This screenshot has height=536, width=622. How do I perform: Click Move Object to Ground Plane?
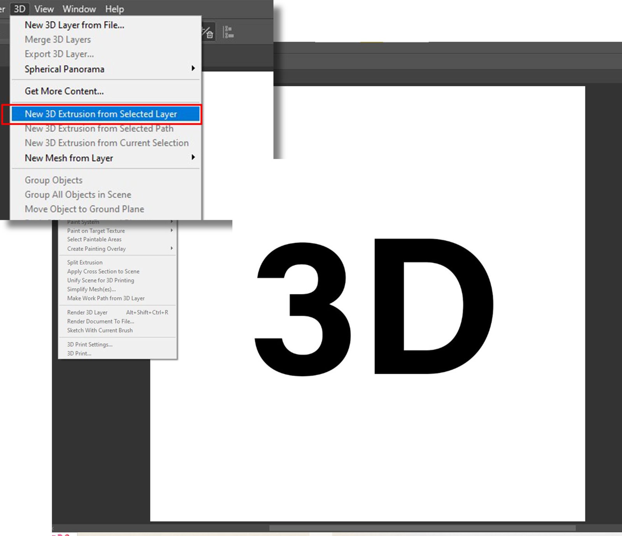click(105, 209)
